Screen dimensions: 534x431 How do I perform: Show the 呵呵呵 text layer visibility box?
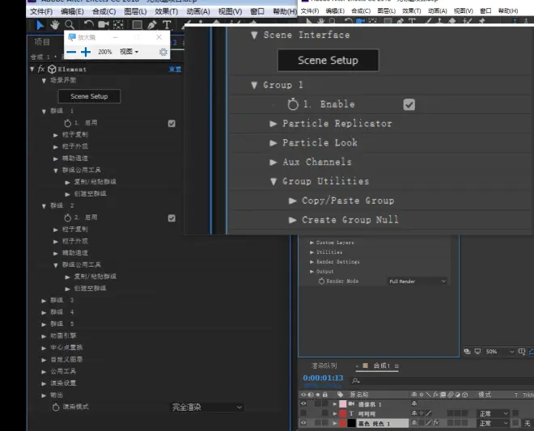[303, 413]
